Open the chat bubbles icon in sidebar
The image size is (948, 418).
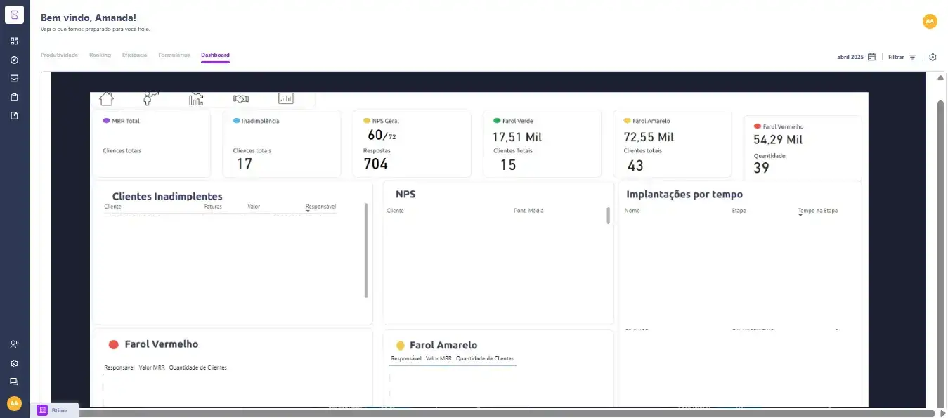coord(14,381)
